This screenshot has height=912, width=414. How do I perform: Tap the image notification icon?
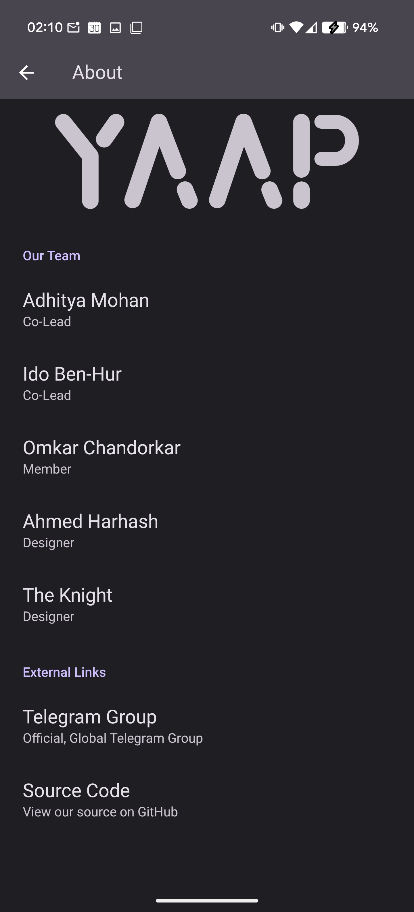coord(115,27)
